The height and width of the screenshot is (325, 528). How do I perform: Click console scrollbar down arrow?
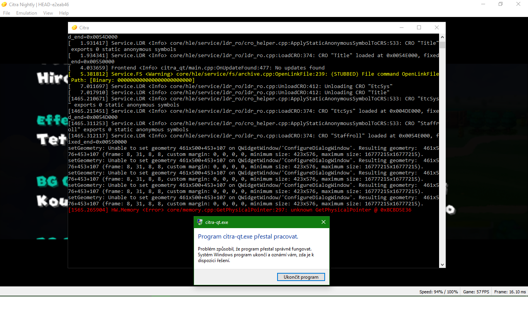443,265
